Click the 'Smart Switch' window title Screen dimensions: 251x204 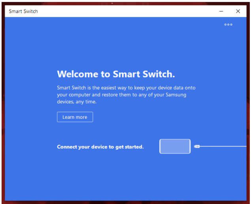23,11
